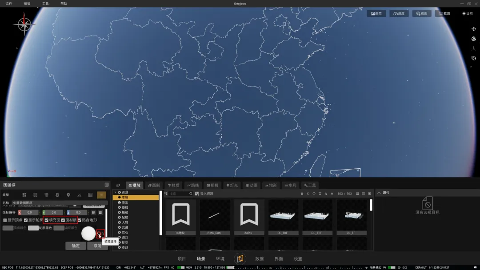Viewport: 480px width, 270px height.
Task: Open the 轮廓颜色 color swatch
Action: tap(33, 228)
